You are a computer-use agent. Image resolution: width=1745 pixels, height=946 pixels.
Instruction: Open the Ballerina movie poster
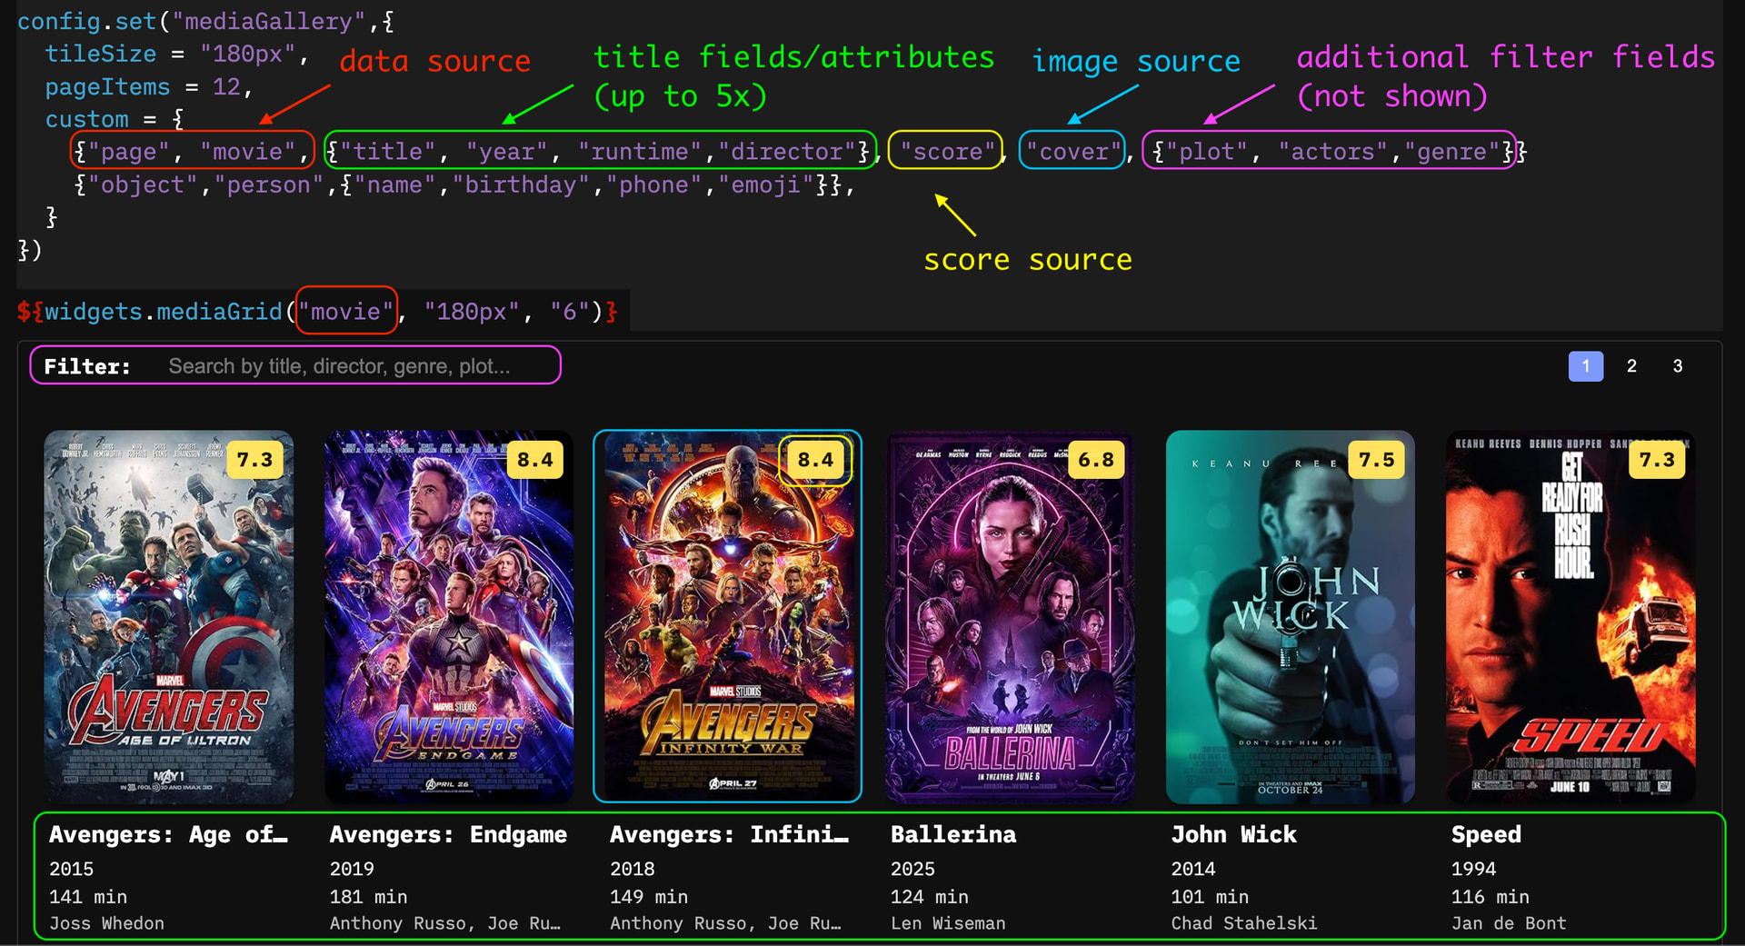click(1010, 618)
